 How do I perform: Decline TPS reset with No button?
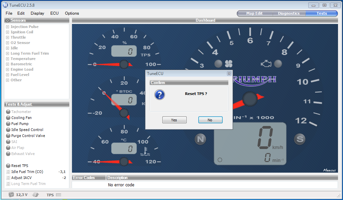coord(210,120)
